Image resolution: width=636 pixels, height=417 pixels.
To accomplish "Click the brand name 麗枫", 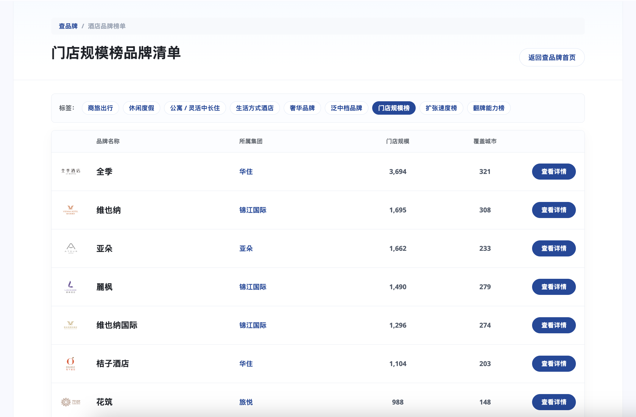I will (x=105, y=287).
